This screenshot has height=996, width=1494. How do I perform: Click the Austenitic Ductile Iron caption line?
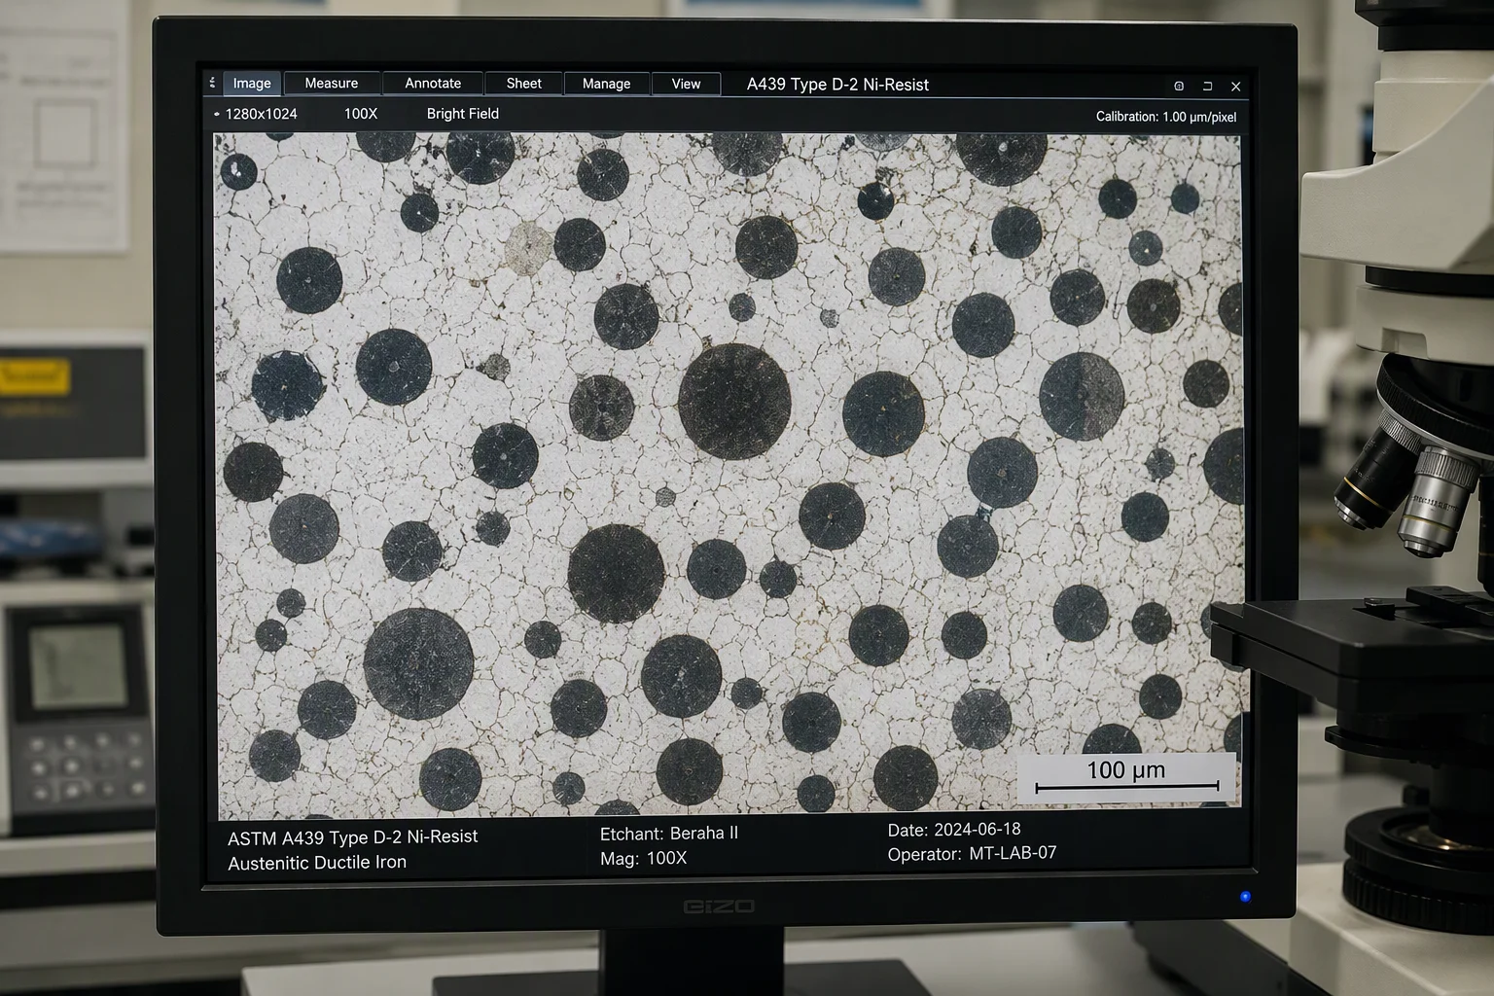(x=317, y=863)
